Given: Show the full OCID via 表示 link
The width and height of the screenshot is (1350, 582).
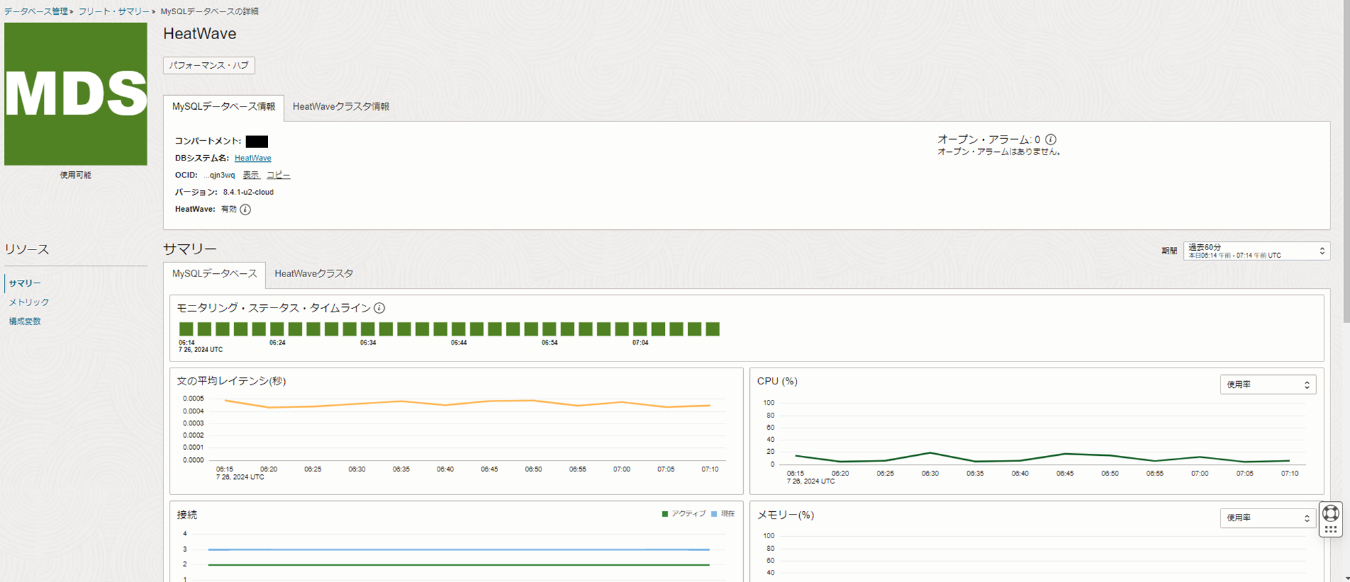Looking at the screenshot, I should (x=251, y=175).
